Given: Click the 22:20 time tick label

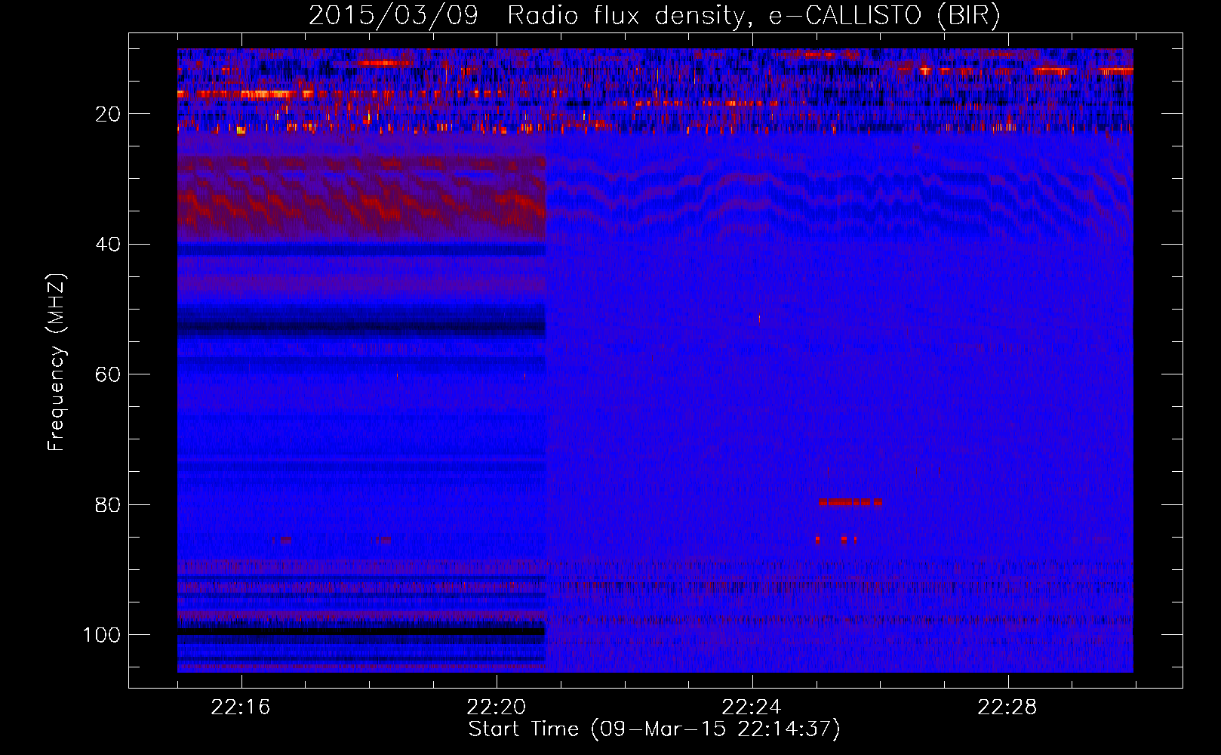Looking at the screenshot, I should pos(497,707).
